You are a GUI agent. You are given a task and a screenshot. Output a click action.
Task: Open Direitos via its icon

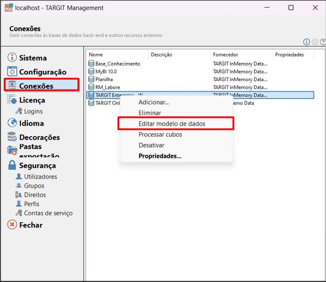coord(19,195)
